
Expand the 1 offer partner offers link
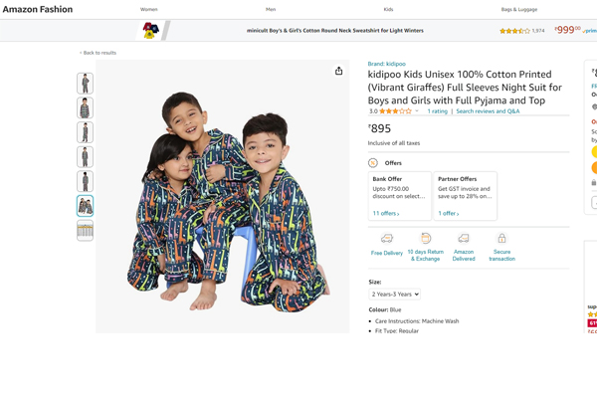click(x=449, y=213)
